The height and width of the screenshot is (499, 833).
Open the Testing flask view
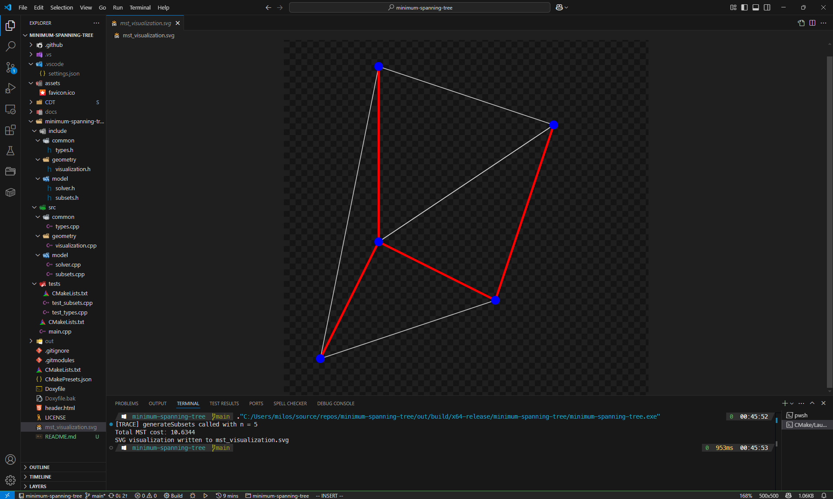click(10, 151)
